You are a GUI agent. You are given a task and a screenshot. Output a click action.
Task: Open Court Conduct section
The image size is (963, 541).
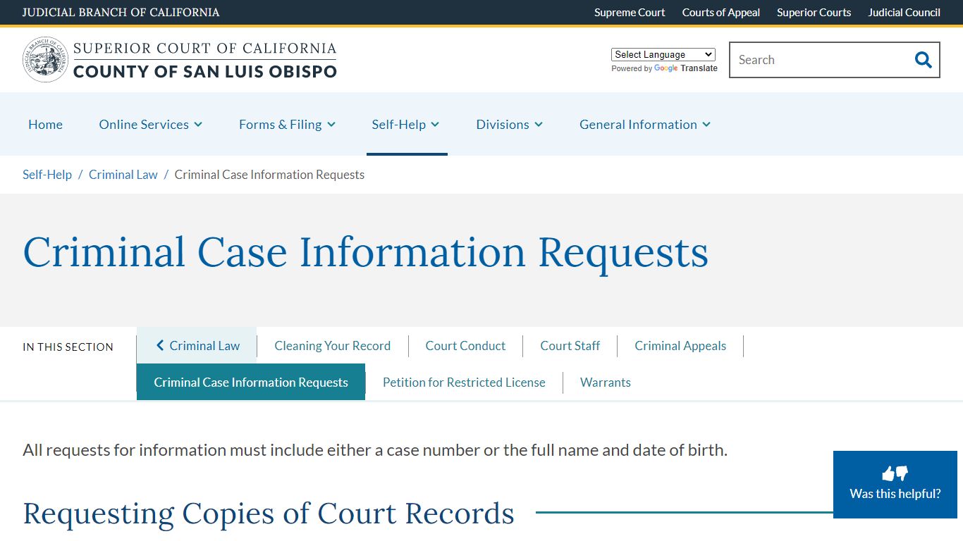[465, 346]
